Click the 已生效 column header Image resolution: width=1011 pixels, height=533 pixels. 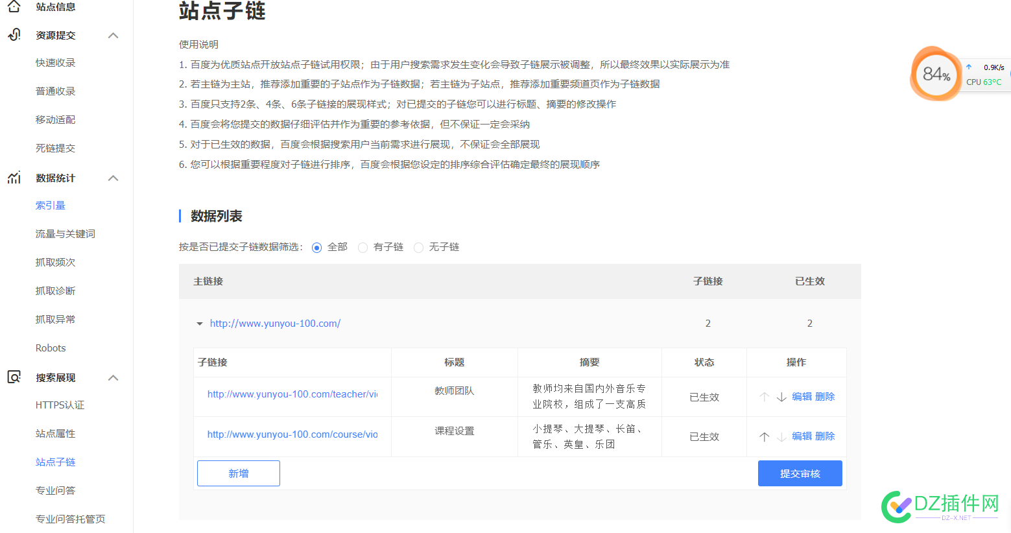810,281
